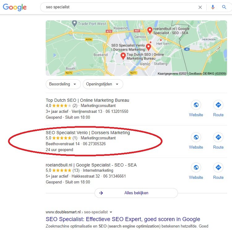Click the roelandbull.nl red map pin

point(150,31)
